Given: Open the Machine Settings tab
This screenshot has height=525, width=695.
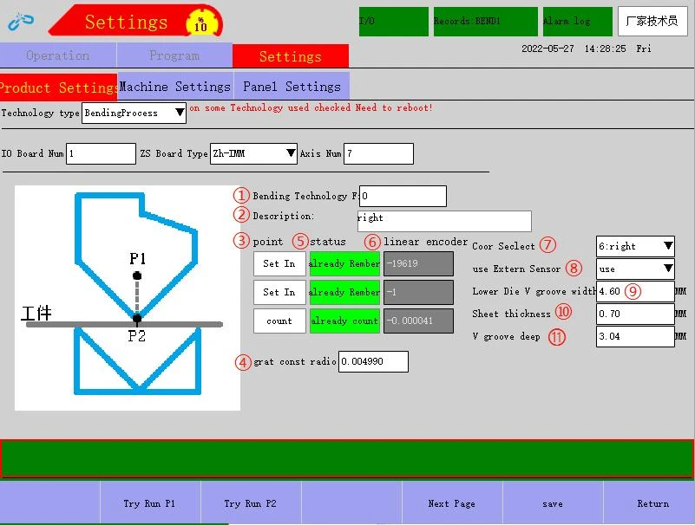Looking at the screenshot, I should coord(175,87).
